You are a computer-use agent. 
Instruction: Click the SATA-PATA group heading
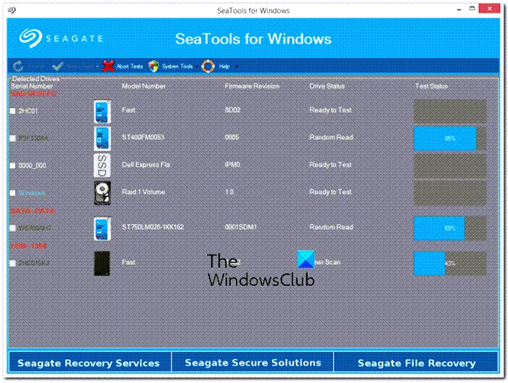click(x=33, y=211)
